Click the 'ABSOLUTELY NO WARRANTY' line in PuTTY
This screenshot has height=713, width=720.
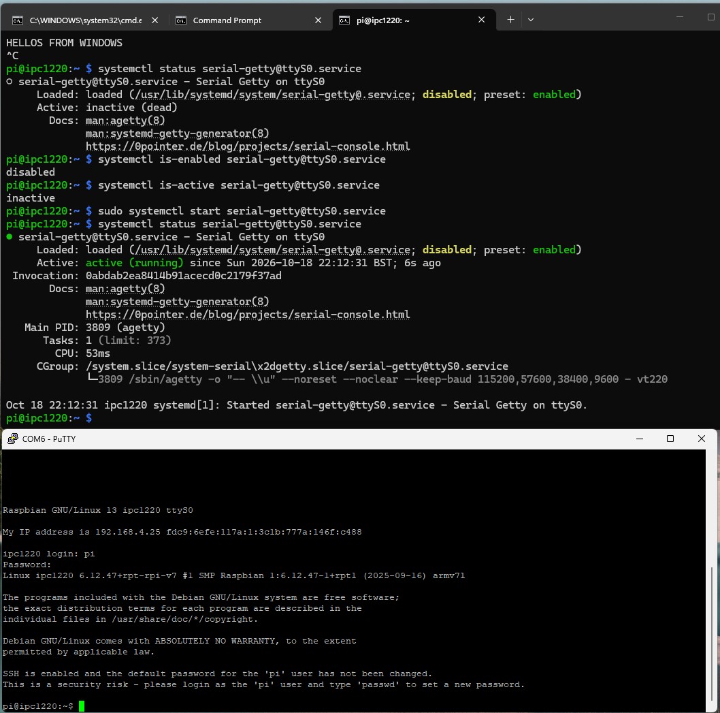180,641
